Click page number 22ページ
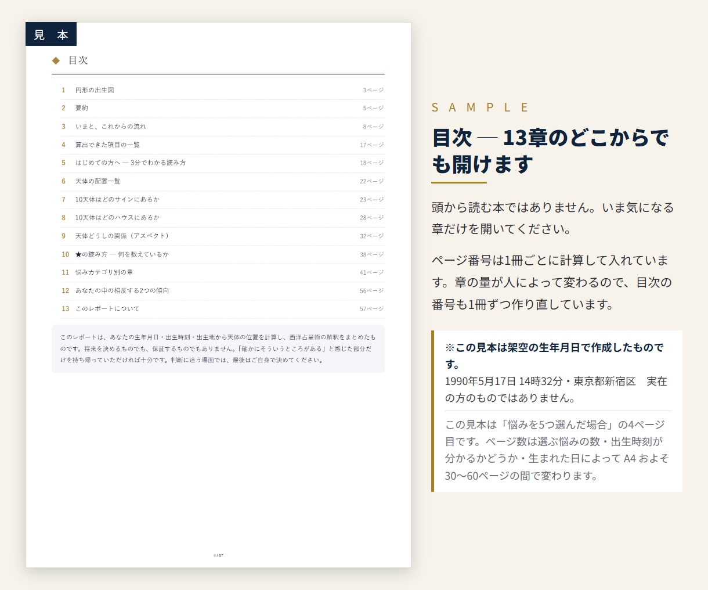 pos(371,181)
